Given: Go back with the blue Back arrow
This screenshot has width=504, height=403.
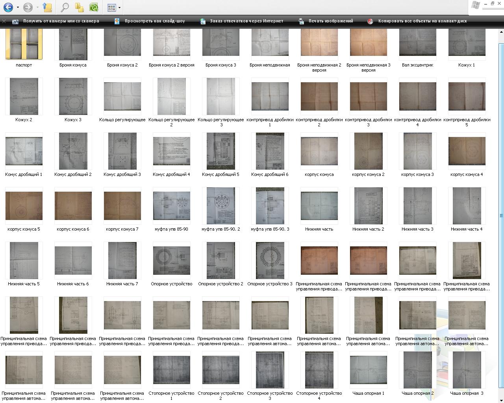Looking at the screenshot, I should (x=8, y=7).
